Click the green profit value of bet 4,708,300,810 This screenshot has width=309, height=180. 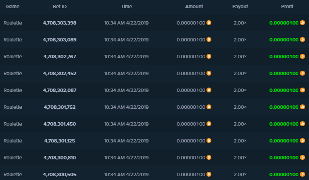(x=284, y=158)
